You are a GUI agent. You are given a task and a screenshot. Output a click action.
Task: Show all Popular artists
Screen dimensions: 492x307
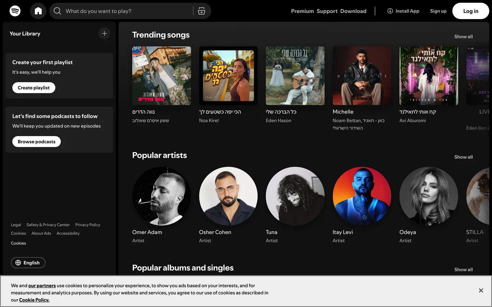(464, 157)
